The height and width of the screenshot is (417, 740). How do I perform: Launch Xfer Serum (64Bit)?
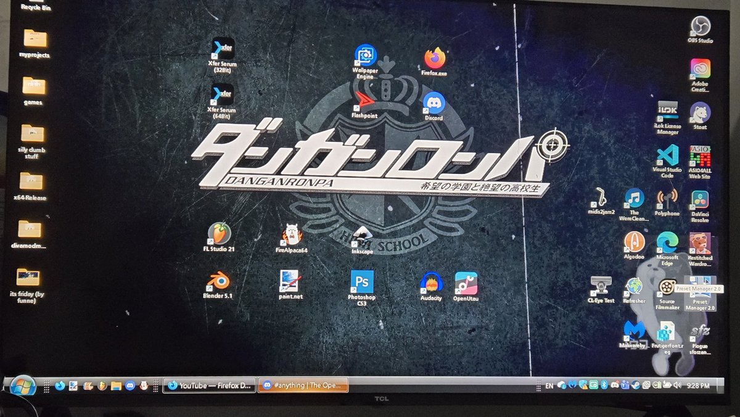(222, 102)
